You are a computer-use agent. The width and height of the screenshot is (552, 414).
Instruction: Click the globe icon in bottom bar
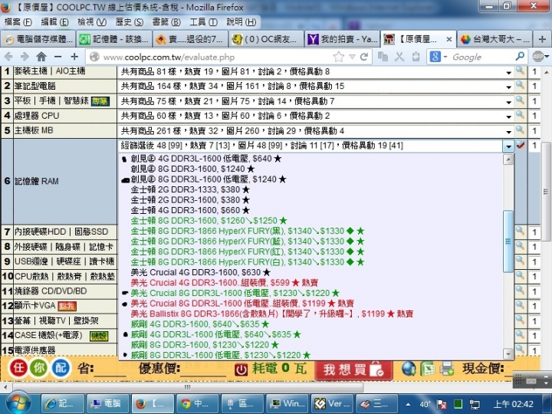click(409, 369)
